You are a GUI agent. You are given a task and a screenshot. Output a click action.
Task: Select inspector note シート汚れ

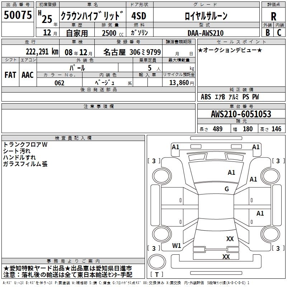[x=17, y=151]
